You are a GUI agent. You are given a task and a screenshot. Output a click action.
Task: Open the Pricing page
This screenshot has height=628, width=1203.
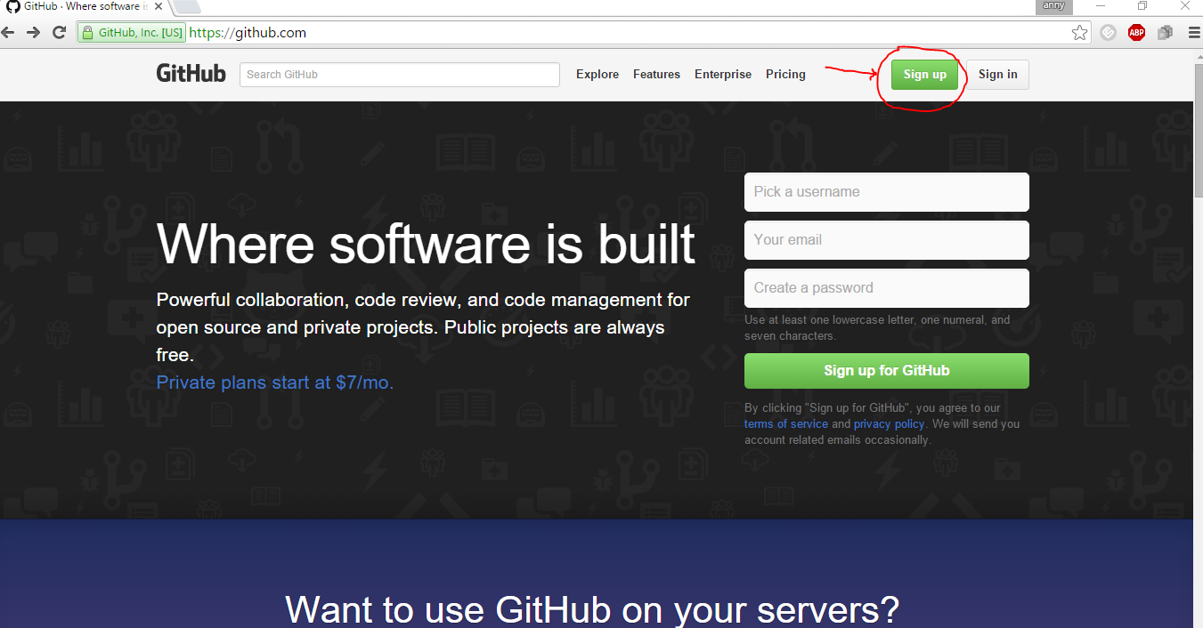784,74
